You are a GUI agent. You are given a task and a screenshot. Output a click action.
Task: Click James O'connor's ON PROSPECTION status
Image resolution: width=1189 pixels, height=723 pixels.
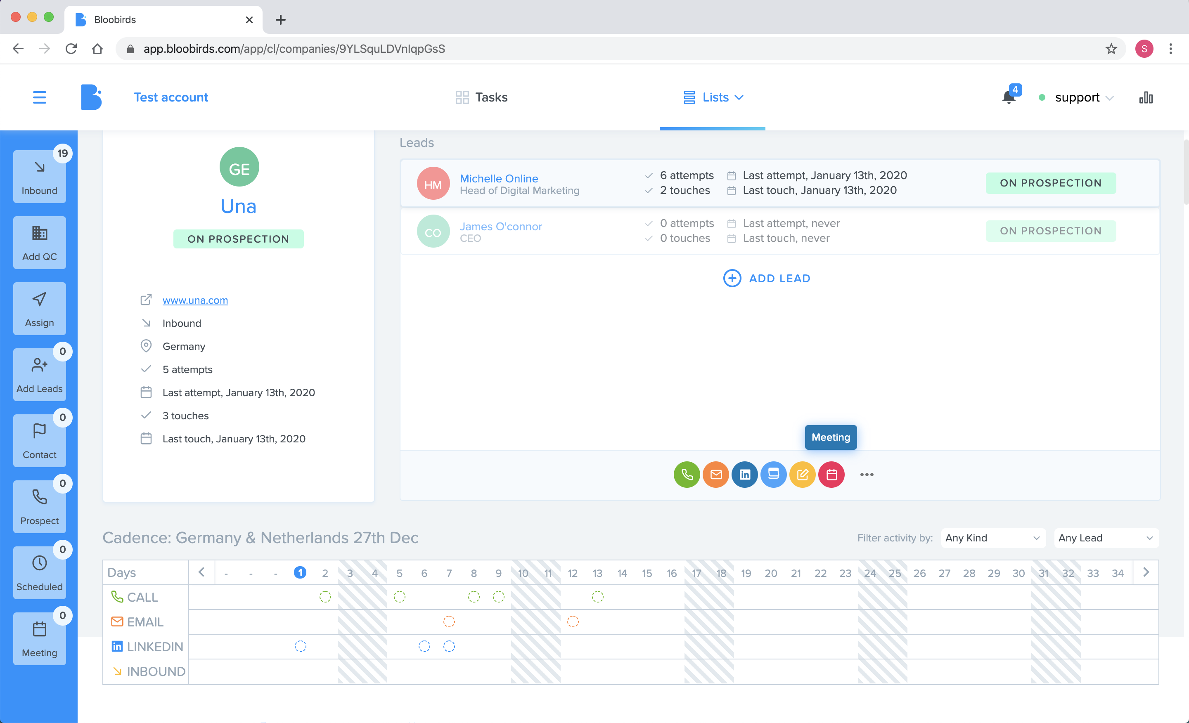(1051, 231)
